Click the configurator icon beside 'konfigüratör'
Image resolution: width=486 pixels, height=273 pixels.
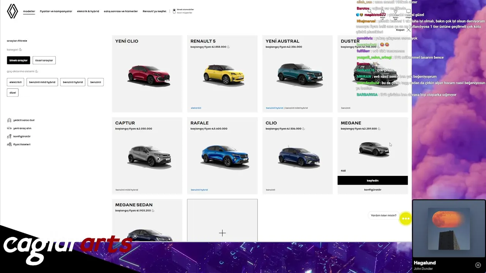[x=9, y=136]
